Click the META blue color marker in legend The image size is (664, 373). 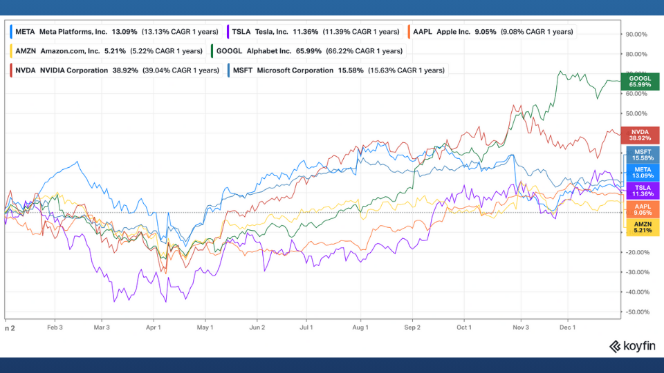[x=12, y=31]
